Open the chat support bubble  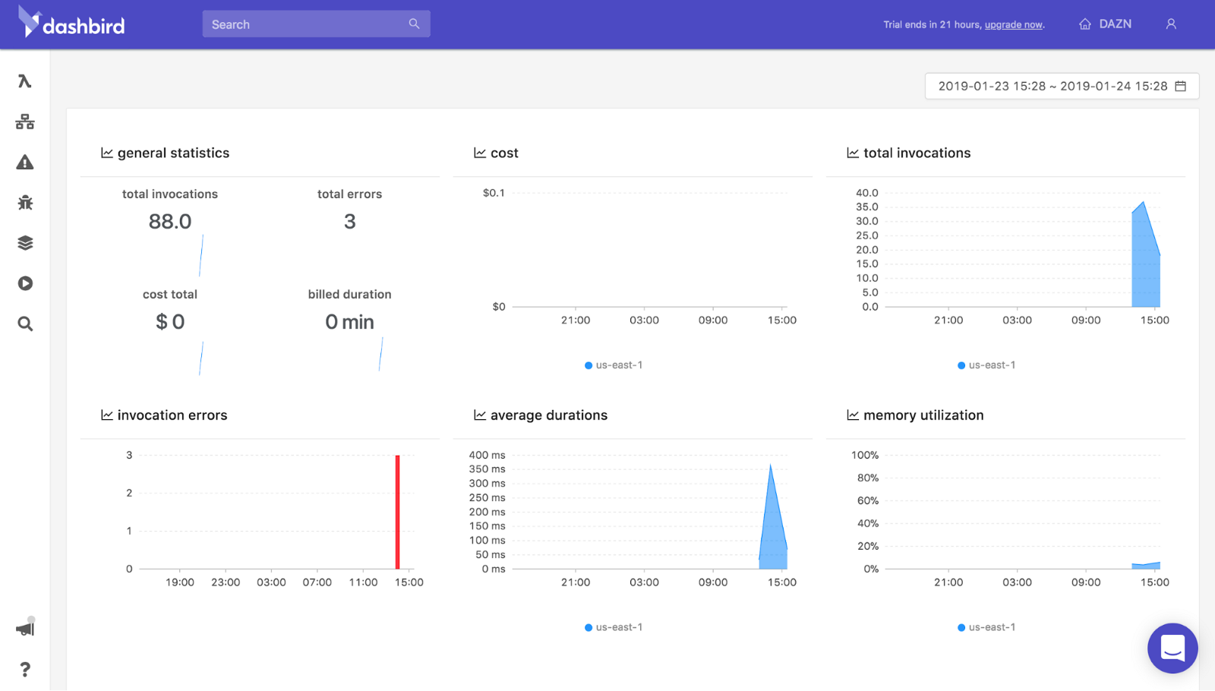point(1172,648)
